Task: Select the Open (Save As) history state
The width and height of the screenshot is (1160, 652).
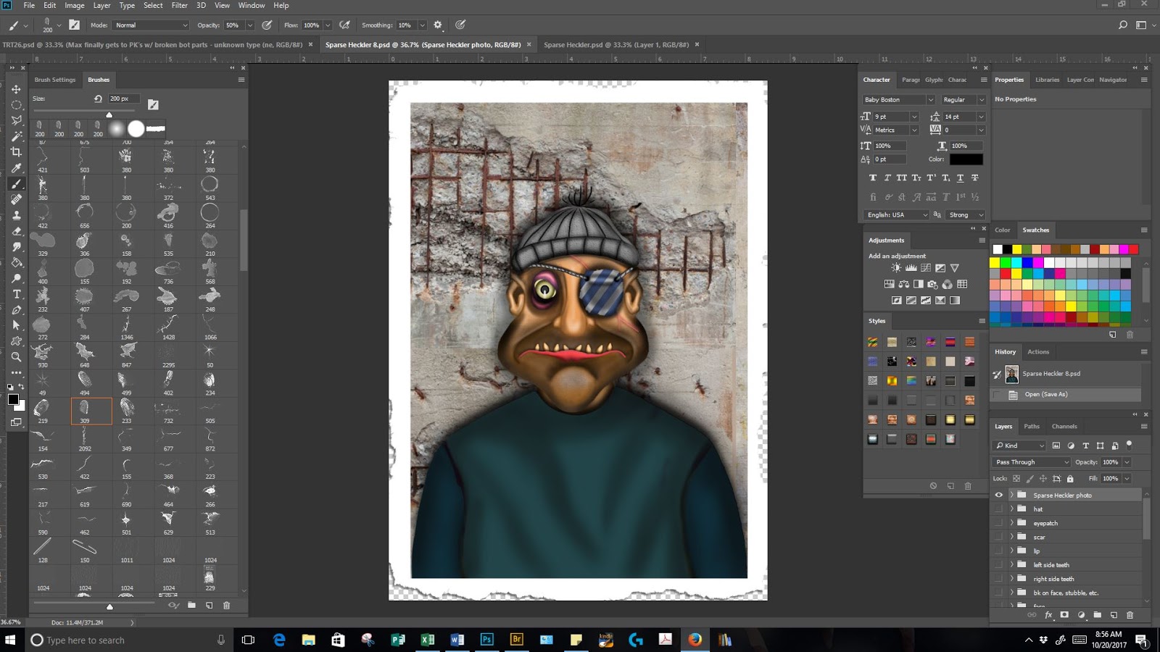Action: point(1045,394)
